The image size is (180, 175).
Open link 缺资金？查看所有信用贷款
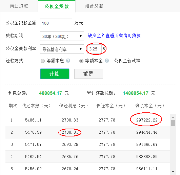[x=114, y=36]
